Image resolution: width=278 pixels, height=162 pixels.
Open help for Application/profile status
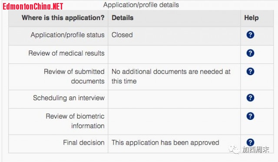click(250, 35)
